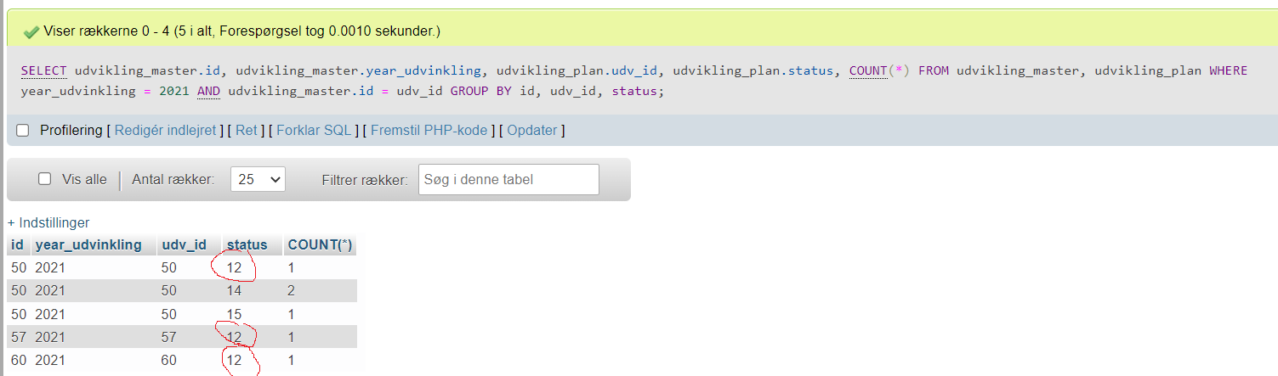Viewport: 1278px width, 376px height.
Task: Click Fremstil PHP-kode link
Action: 429,131
